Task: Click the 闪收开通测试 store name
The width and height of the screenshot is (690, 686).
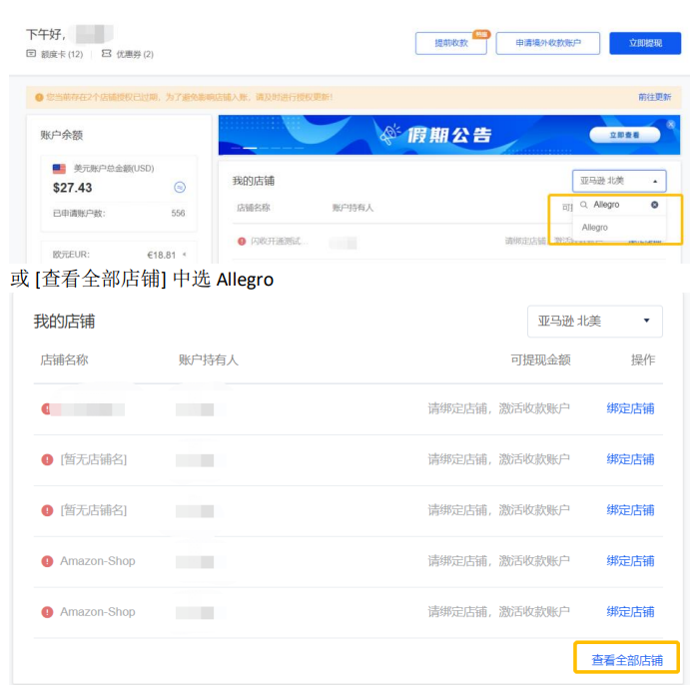Action: (x=279, y=241)
